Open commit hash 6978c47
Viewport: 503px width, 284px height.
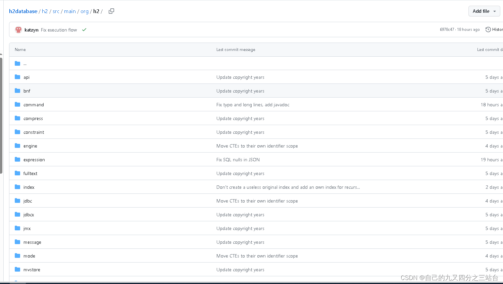click(x=447, y=30)
